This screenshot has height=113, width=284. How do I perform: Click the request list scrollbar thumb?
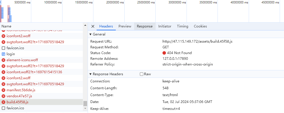point(85,104)
